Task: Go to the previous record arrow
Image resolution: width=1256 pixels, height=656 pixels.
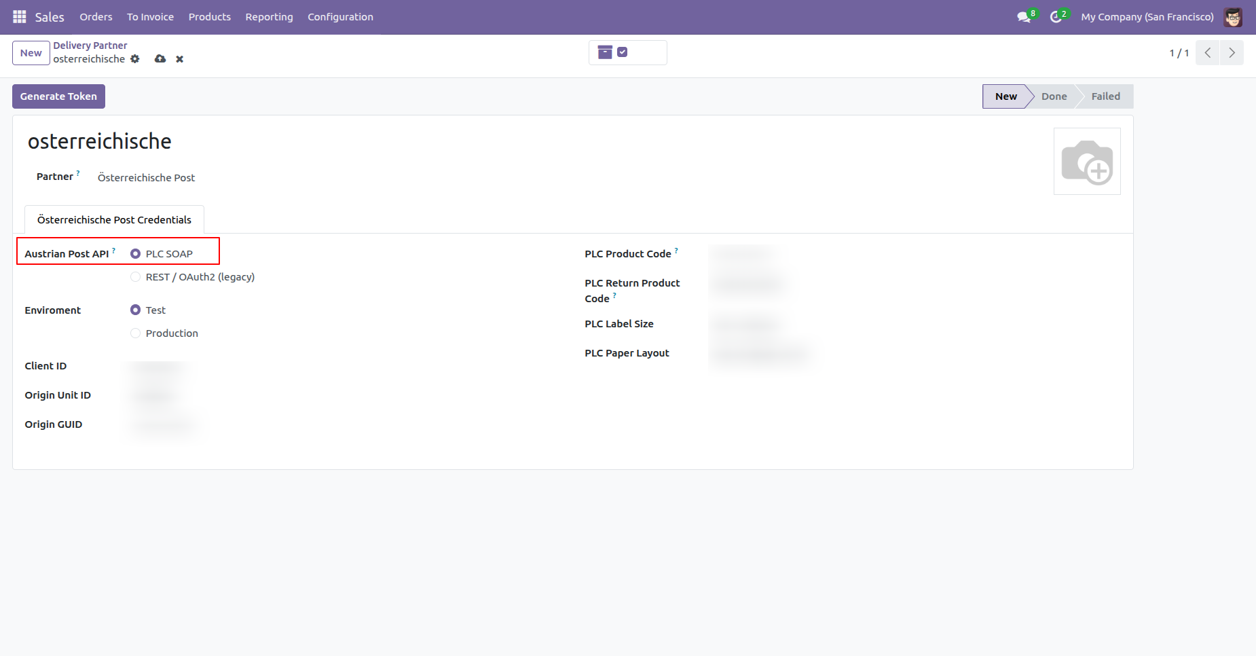Action: pyautogui.click(x=1208, y=53)
